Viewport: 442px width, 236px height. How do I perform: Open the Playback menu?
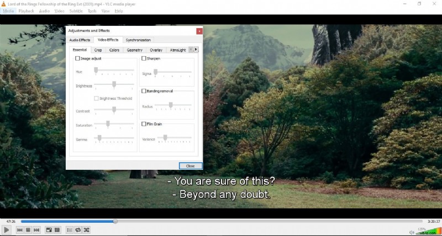pos(26,11)
